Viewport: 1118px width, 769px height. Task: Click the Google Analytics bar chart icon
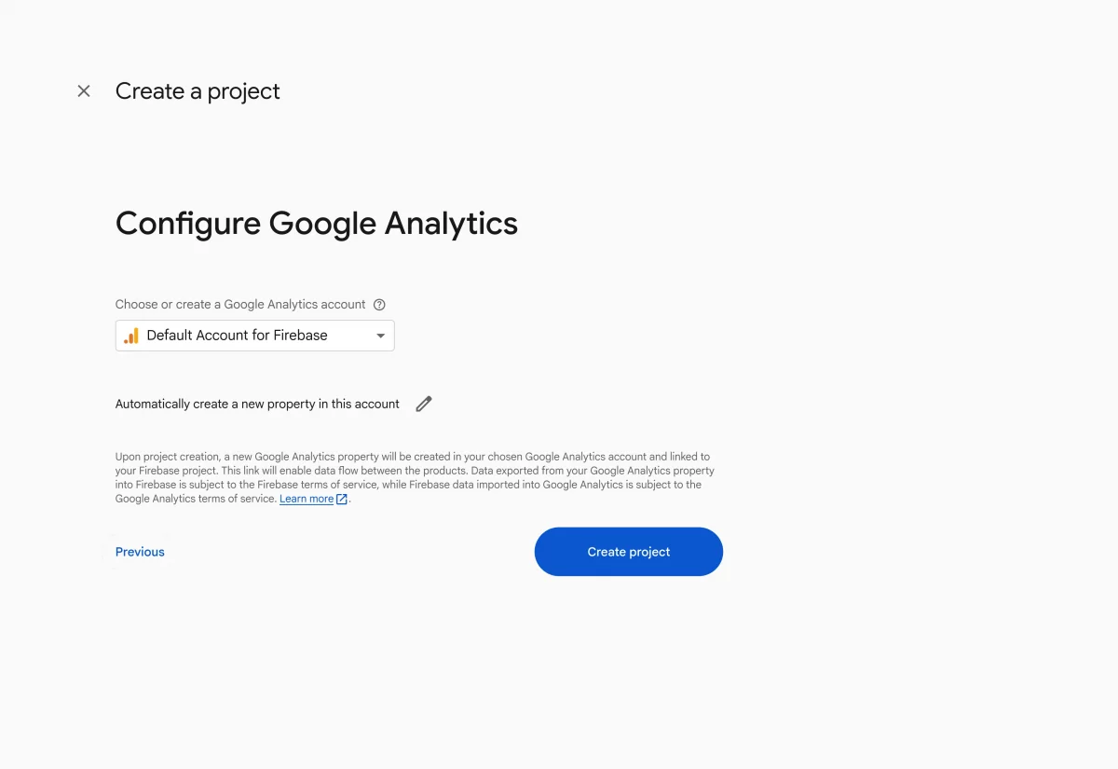pyautogui.click(x=130, y=336)
